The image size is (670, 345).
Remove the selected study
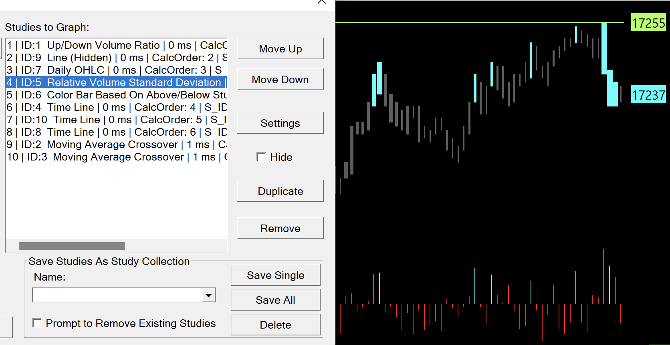pyautogui.click(x=280, y=229)
